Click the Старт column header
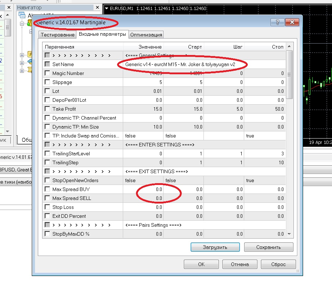The height and width of the screenshot is (291, 332). click(x=183, y=47)
